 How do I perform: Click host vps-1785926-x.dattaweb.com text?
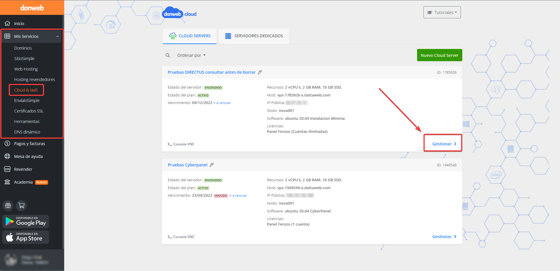click(x=304, y=95)
